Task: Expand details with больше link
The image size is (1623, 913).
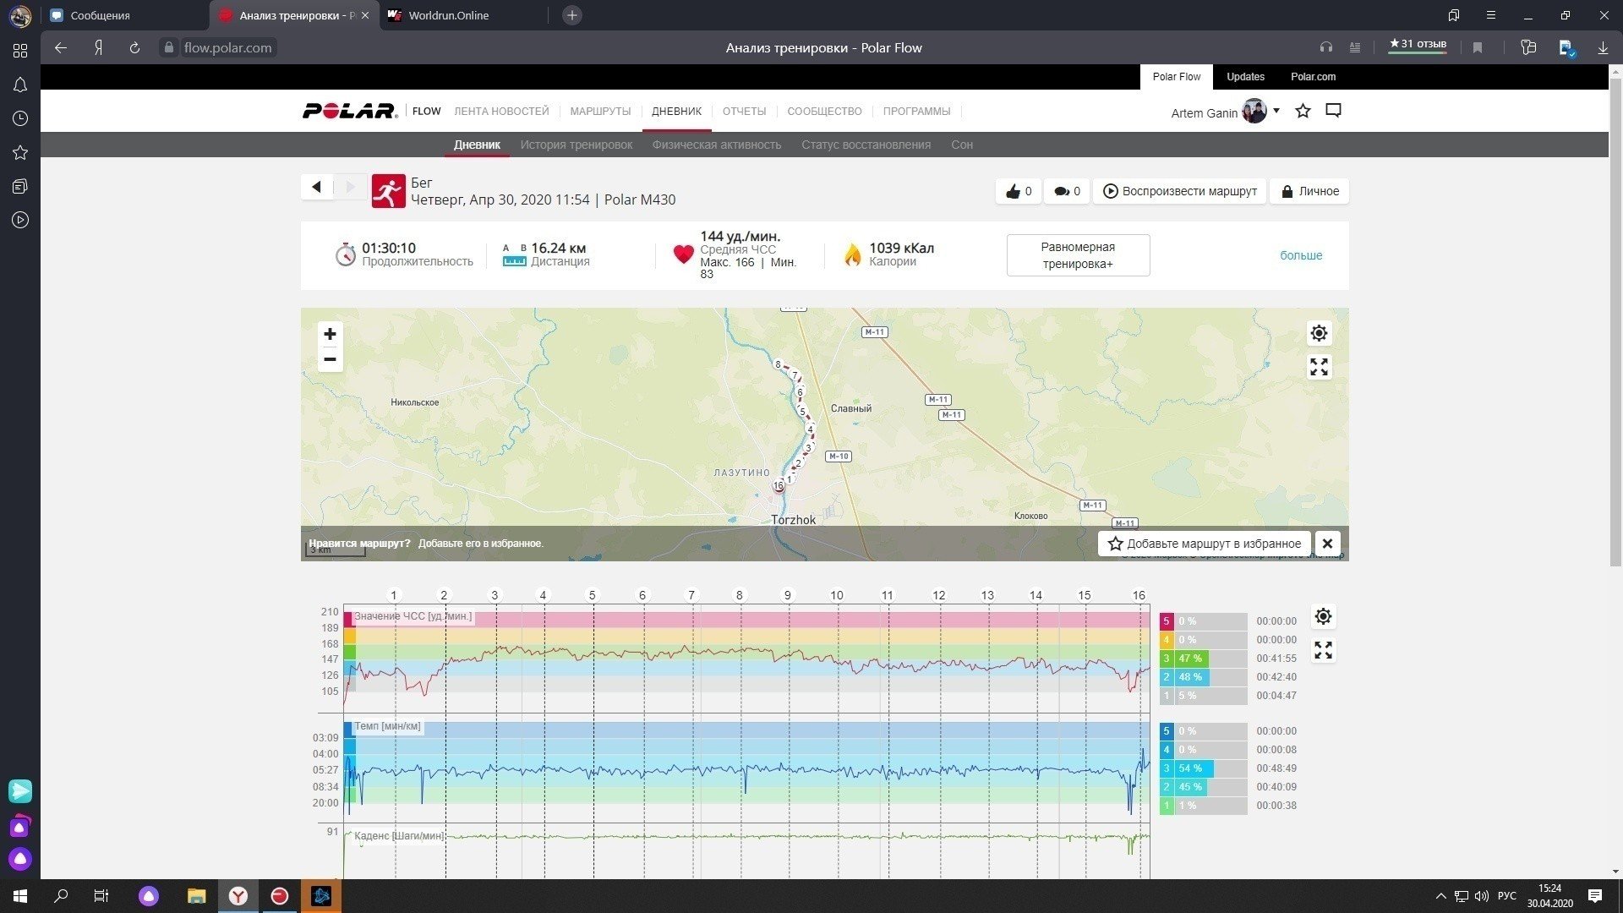Action: click(x=1301, y=255)
